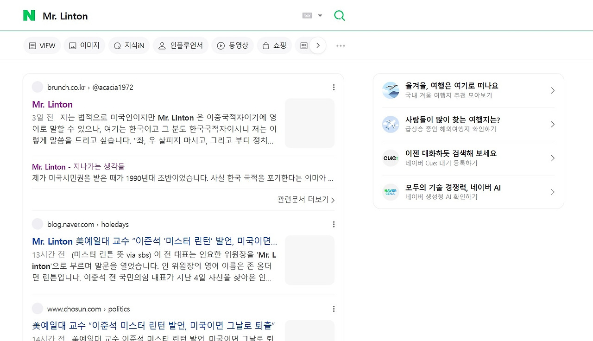
Task: Click blog snippet starting (미스터 린튼 뜻 via sbs)
Action: (x=154, y=266)
